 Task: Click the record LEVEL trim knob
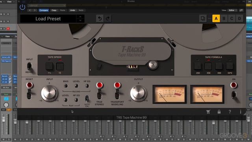coord(76,86)
